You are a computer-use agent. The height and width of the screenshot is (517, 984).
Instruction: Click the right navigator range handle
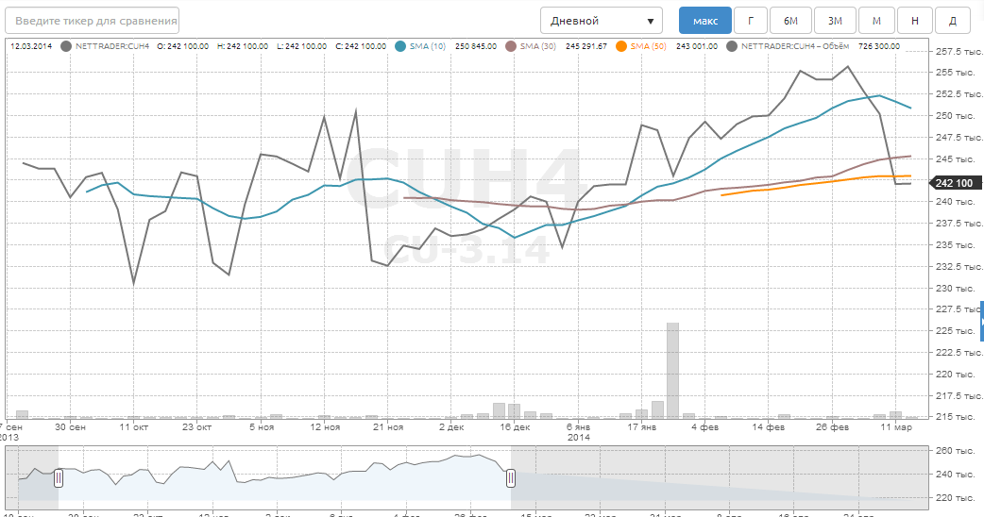point(511,478)
